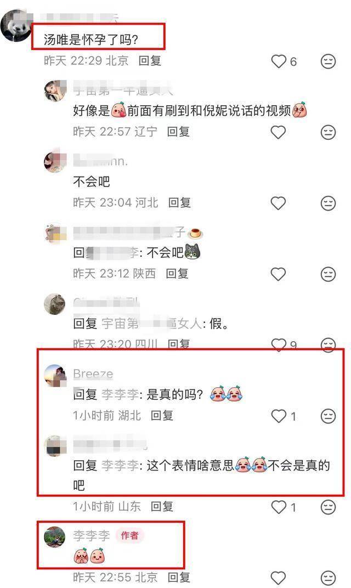This screenshot has height=588, width=351.
Task: Reply to the 昨天 22:29 北京 comment
Action: (150, 61)
